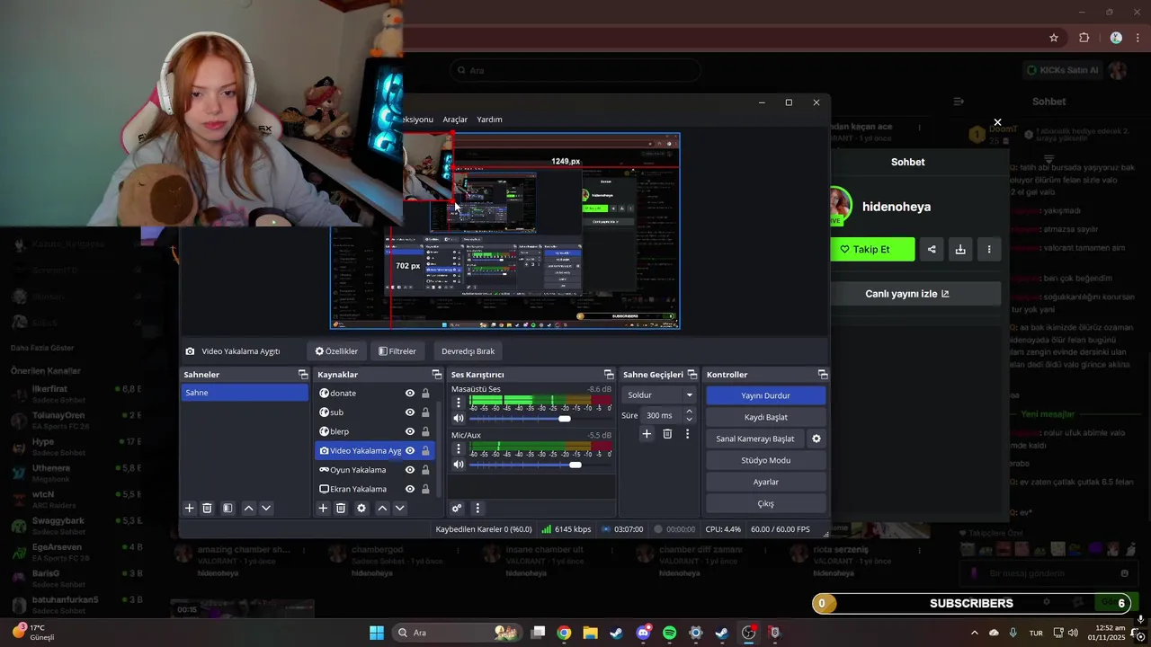Undock the Sahne Geçişleri panel

point(692,375)
